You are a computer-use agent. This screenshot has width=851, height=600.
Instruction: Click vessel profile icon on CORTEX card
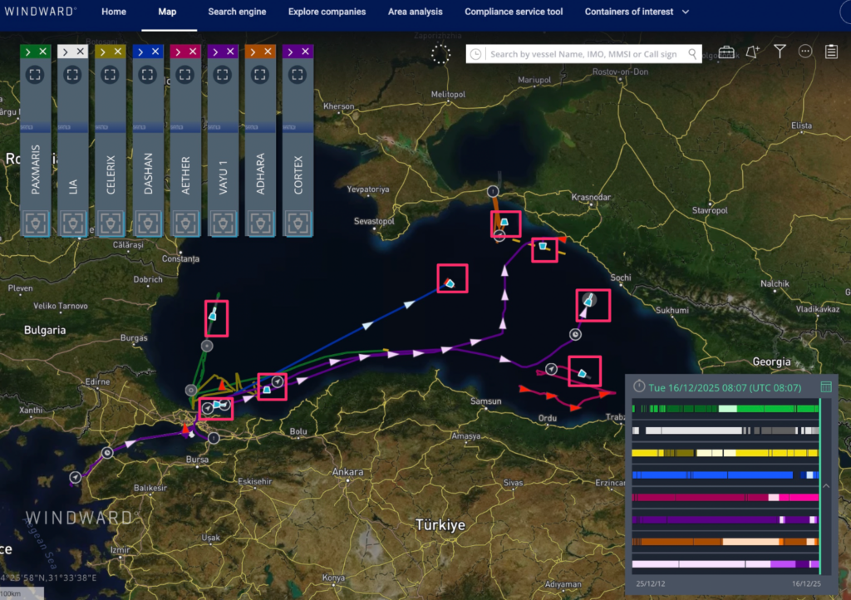coord(298,224)
